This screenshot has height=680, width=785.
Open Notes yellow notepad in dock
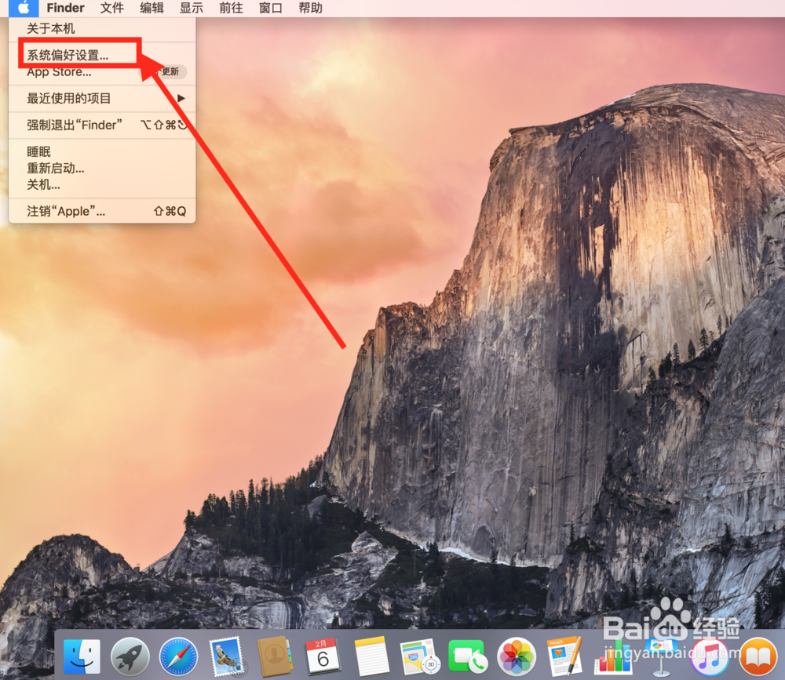pyautogui.click(x=371, y=656)
